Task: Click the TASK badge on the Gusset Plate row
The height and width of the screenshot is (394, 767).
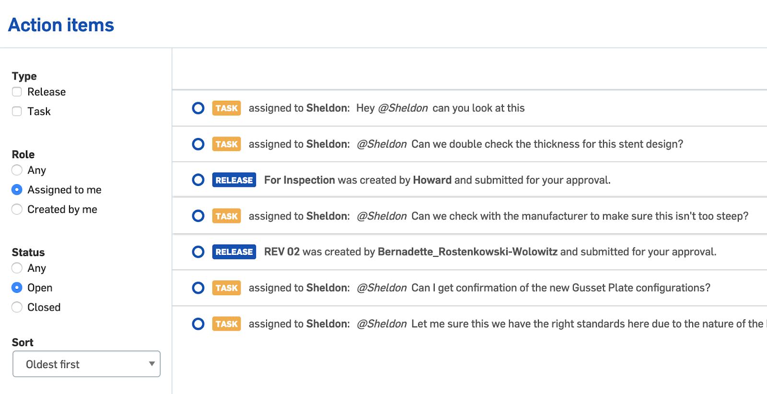Action: click(226, 288)
